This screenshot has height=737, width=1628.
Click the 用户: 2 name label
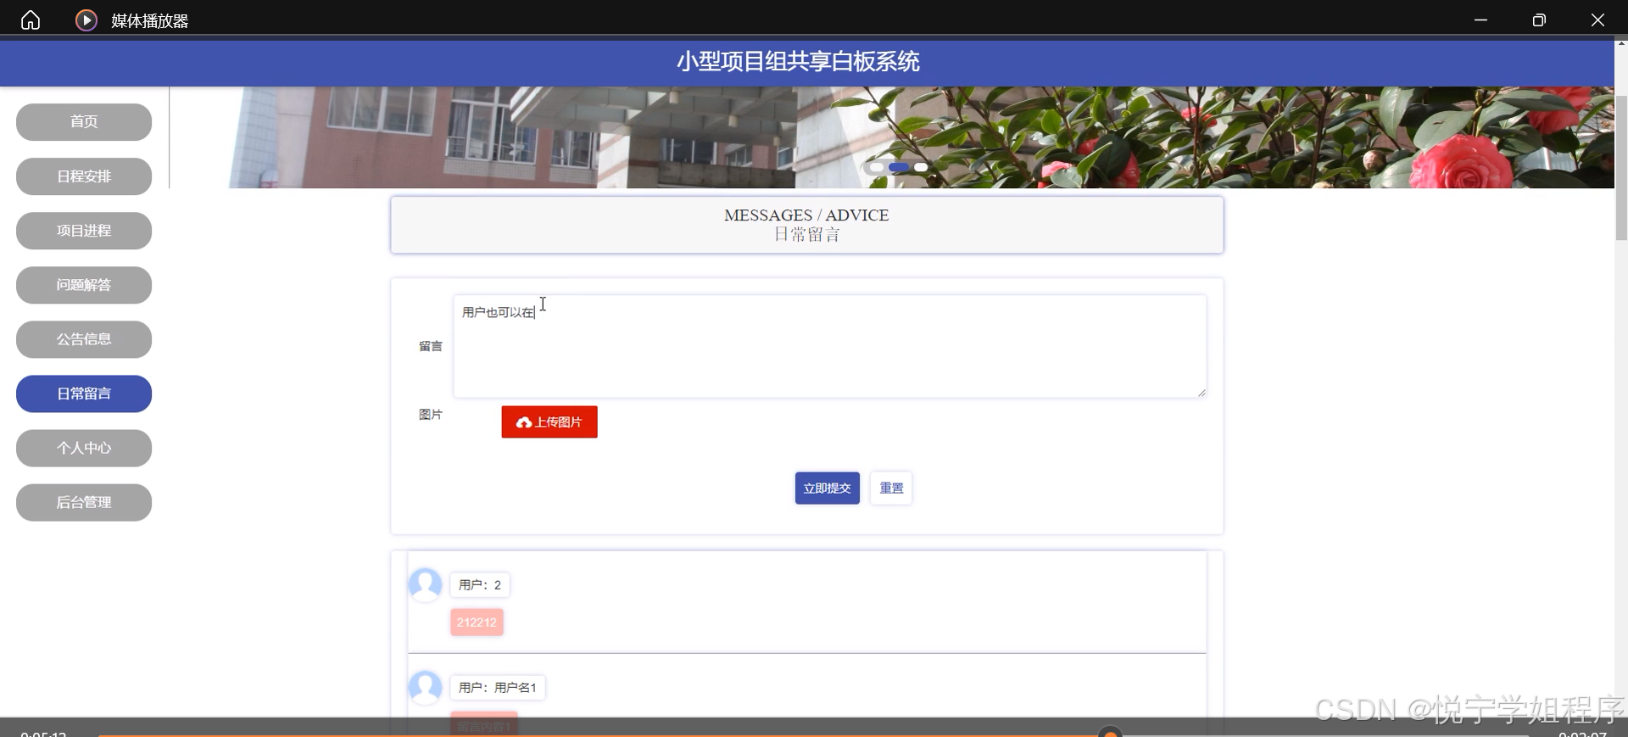pyautogui.click(x=480, y=584)
